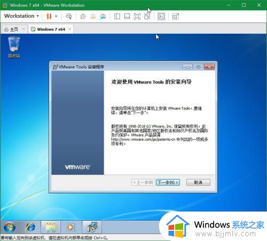Minimize the VMware Workstation window
Screen dimensions: 267x241
pos(229,5)
